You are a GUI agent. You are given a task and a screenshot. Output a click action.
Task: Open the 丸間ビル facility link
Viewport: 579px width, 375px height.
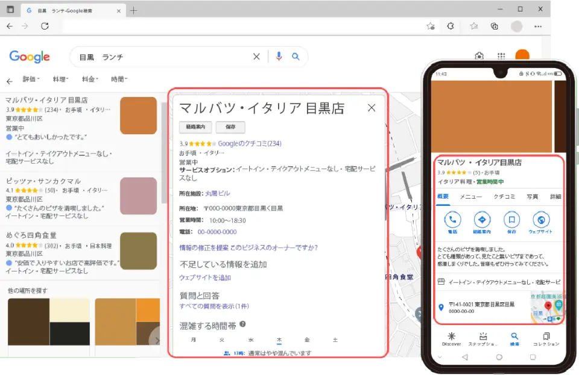[x=218, y=193]
